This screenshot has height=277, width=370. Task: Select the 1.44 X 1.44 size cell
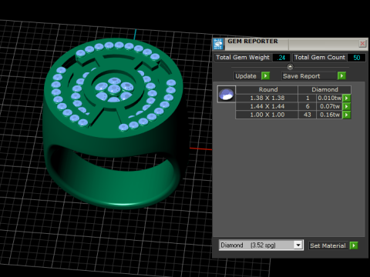[x=267, y=106]
